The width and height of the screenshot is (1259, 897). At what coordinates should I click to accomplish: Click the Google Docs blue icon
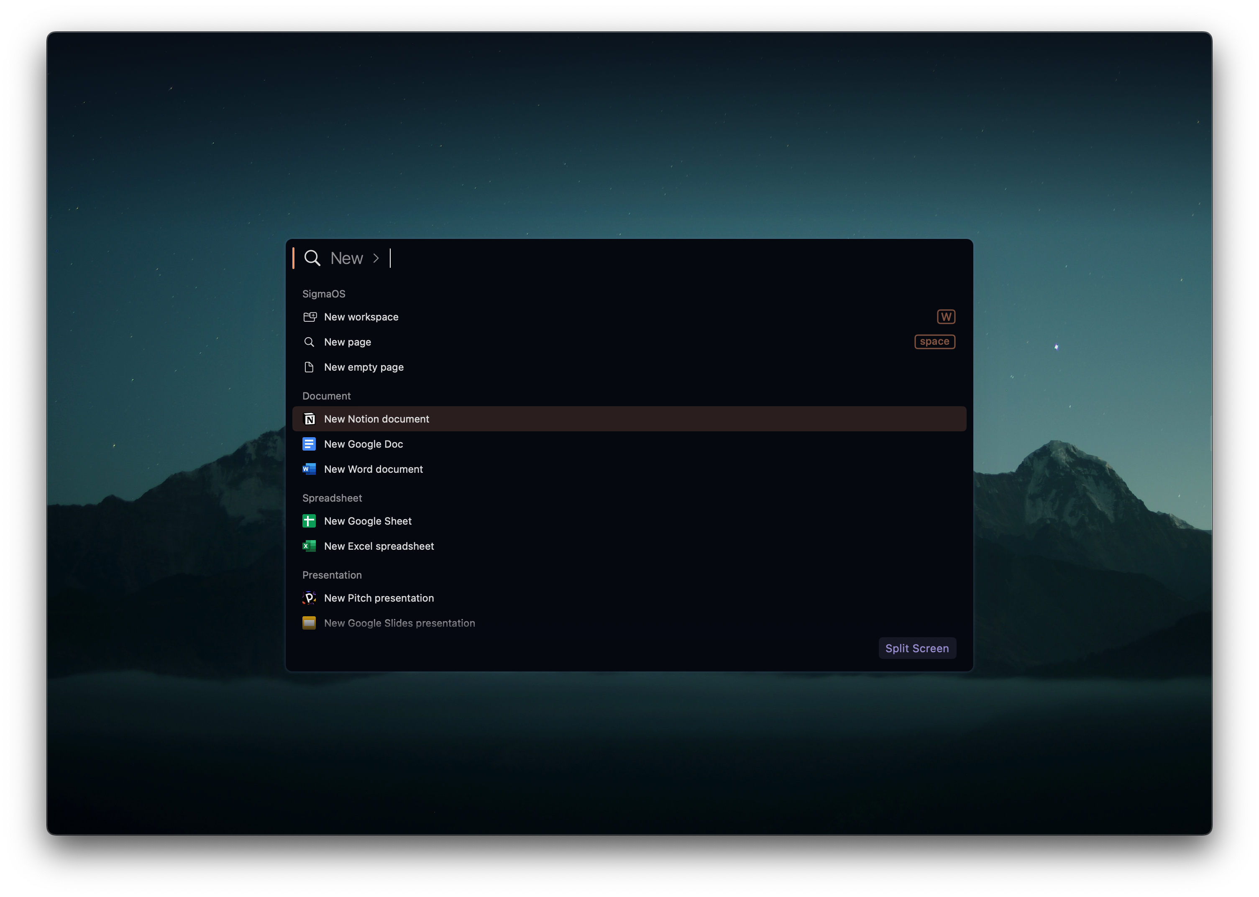pyautogui.click(x=309, y=444)
